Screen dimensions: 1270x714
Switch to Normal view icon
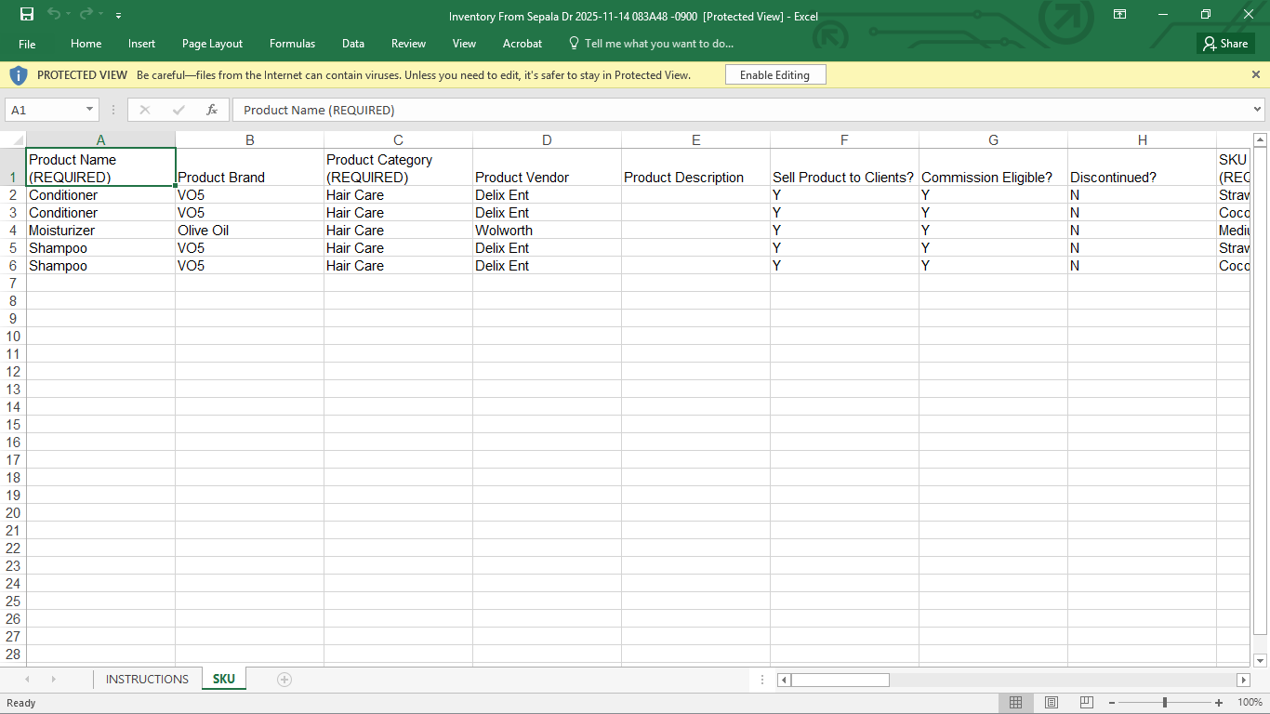click(1016, 703)
